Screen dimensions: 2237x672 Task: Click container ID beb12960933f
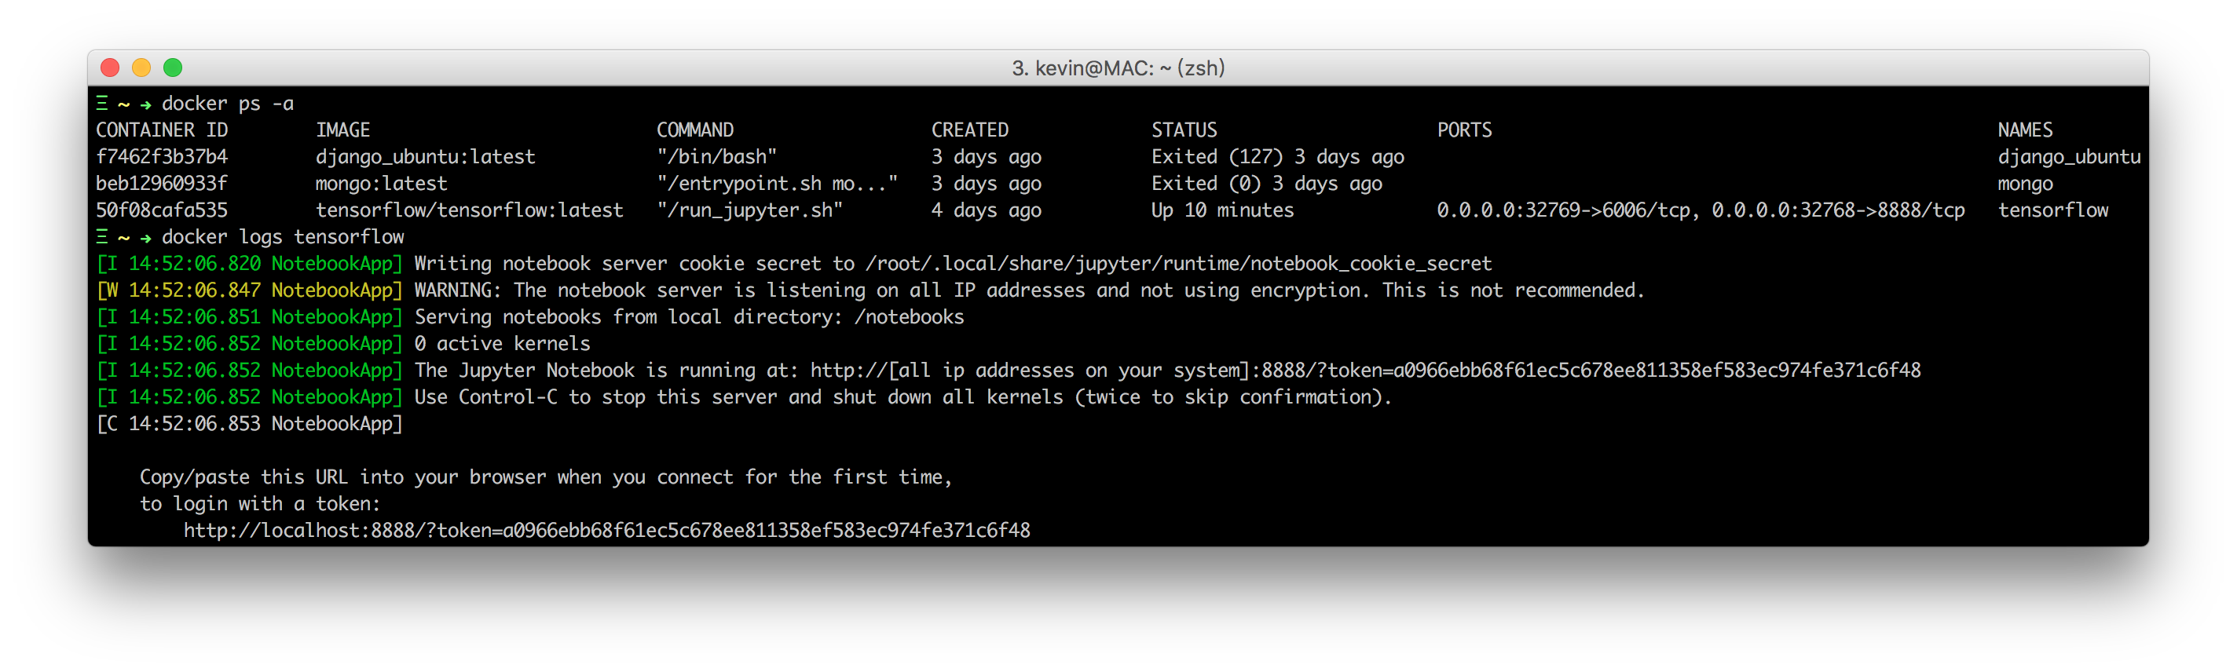162,184
